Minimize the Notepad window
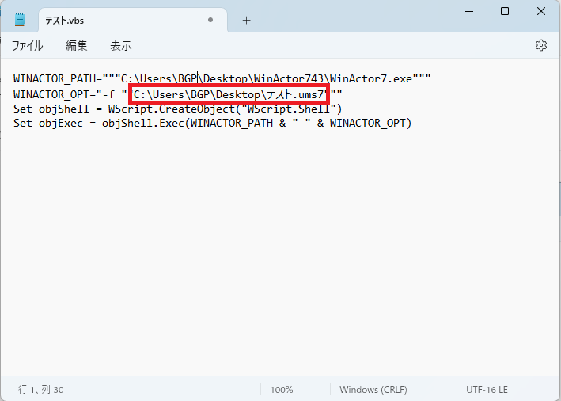 [x=468, y=12]
